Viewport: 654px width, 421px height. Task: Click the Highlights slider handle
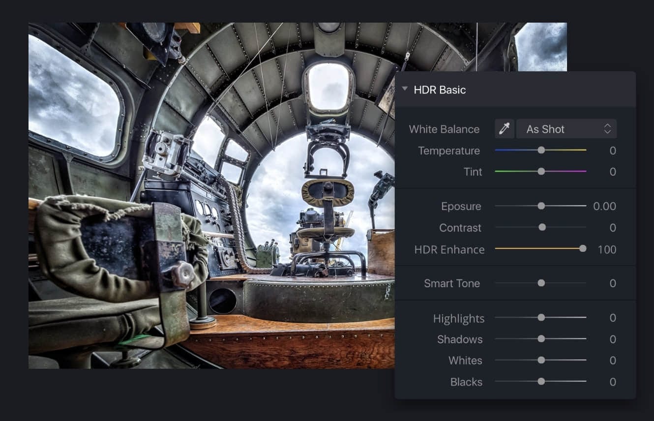pyautogui.click(x=541, y=318)
